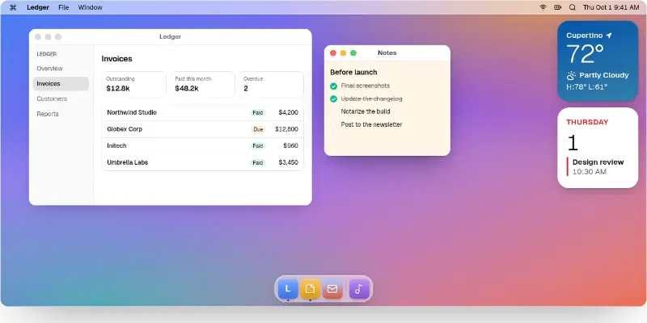Open the Window menu
This screenshot has width=647, height=323.
click(x=91, y=7)
